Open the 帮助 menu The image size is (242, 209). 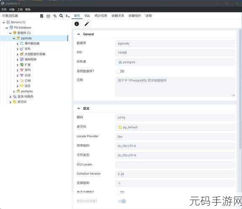28,9
